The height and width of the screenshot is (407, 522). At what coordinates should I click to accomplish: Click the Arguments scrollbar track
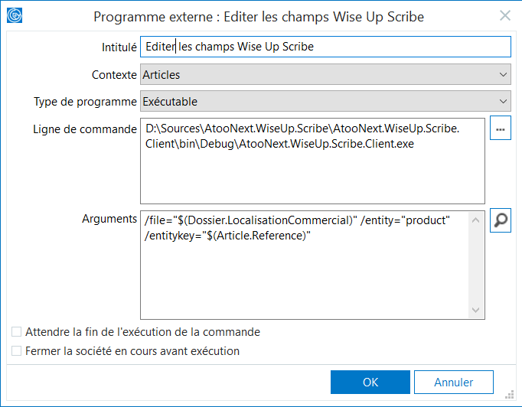coord(476,265)
